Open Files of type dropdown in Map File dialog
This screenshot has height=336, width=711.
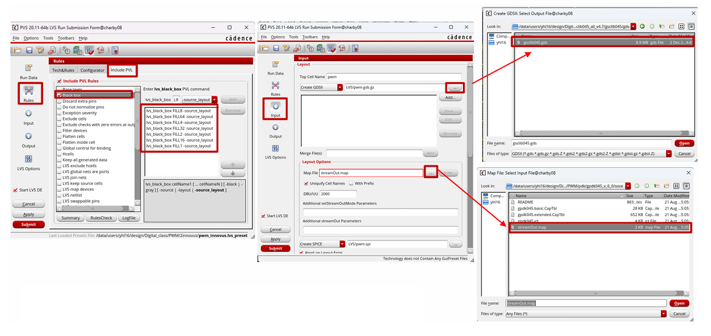click(x=663, y=313)
